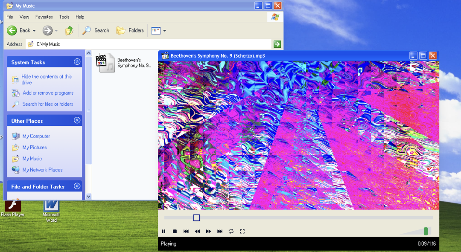Collapse the System Tasks panel
461x252 pixels.
pos(77,62)
